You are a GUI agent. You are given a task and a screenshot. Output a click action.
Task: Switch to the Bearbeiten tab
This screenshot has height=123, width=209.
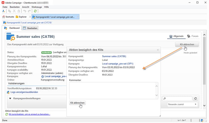[x=30, y=28]
